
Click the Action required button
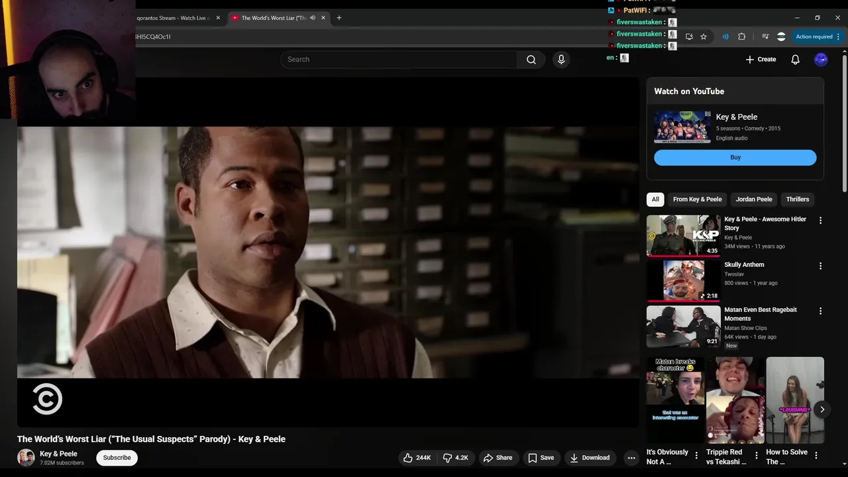pyautogui.click(x=814, y=36)
